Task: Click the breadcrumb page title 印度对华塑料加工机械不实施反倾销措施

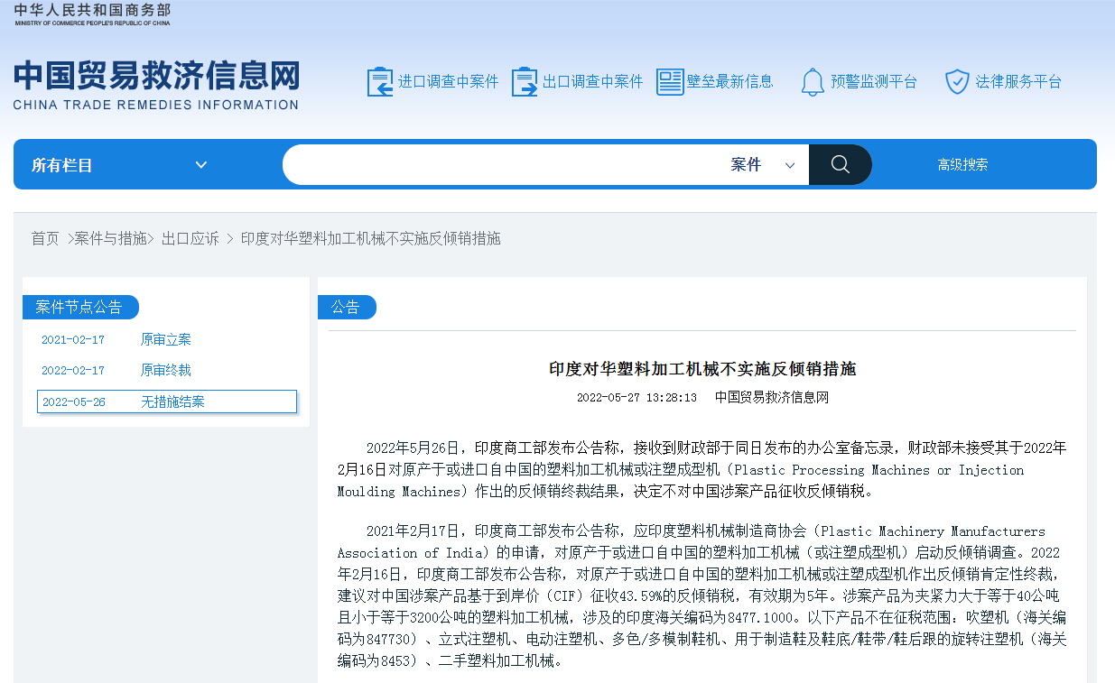Action: 371,239
